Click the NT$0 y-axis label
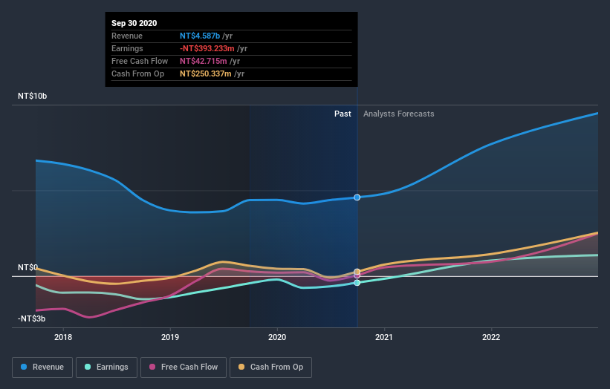 (27, 267)
